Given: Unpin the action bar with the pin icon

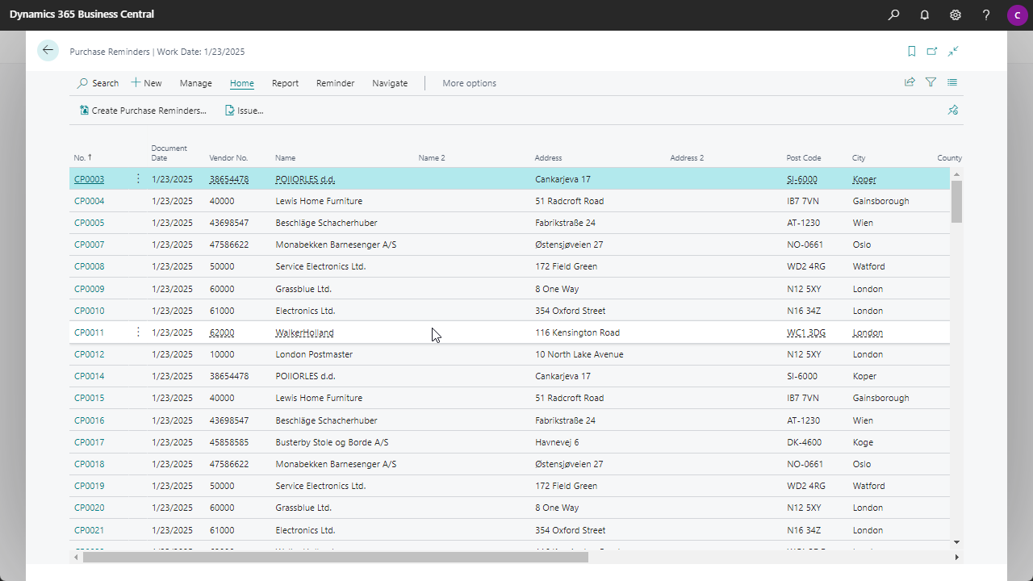Looking at the screenshot, I should 953,110.
